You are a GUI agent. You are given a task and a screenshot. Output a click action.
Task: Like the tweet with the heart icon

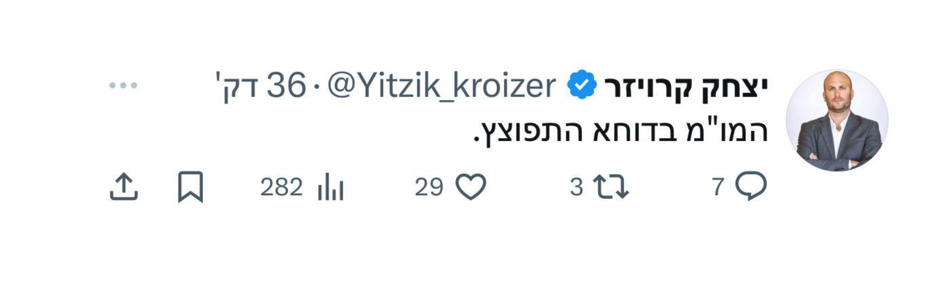click(470, 187)
